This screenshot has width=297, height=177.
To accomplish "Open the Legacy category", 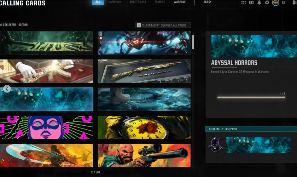I will 207,2.
